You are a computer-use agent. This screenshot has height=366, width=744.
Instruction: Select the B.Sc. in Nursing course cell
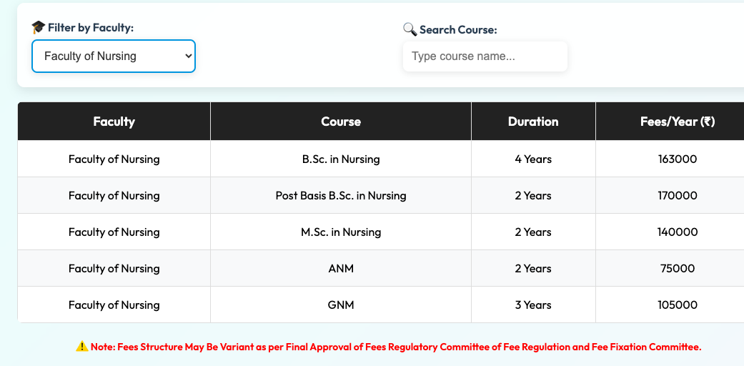point(341,159)
